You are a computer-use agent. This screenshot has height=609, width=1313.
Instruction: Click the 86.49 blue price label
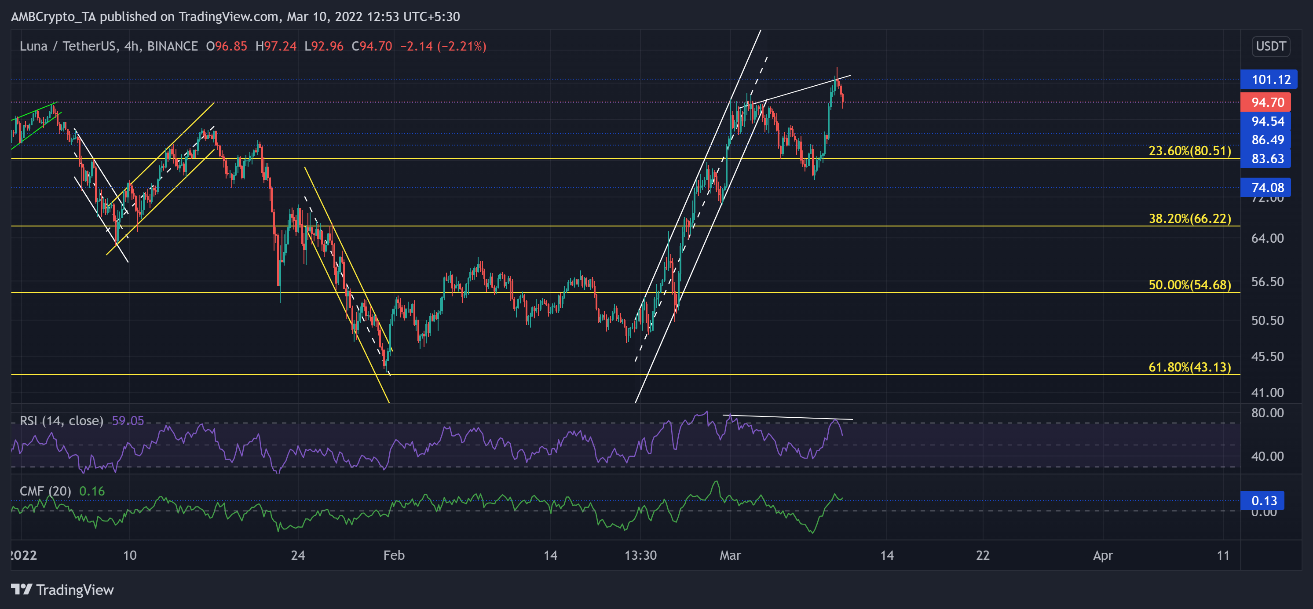tap(1265, 140)
